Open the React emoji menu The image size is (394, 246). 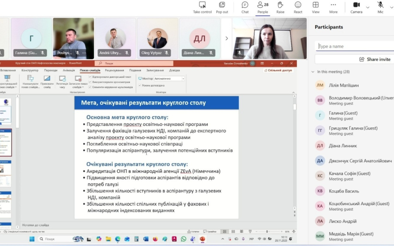click(x=298, y=7)
